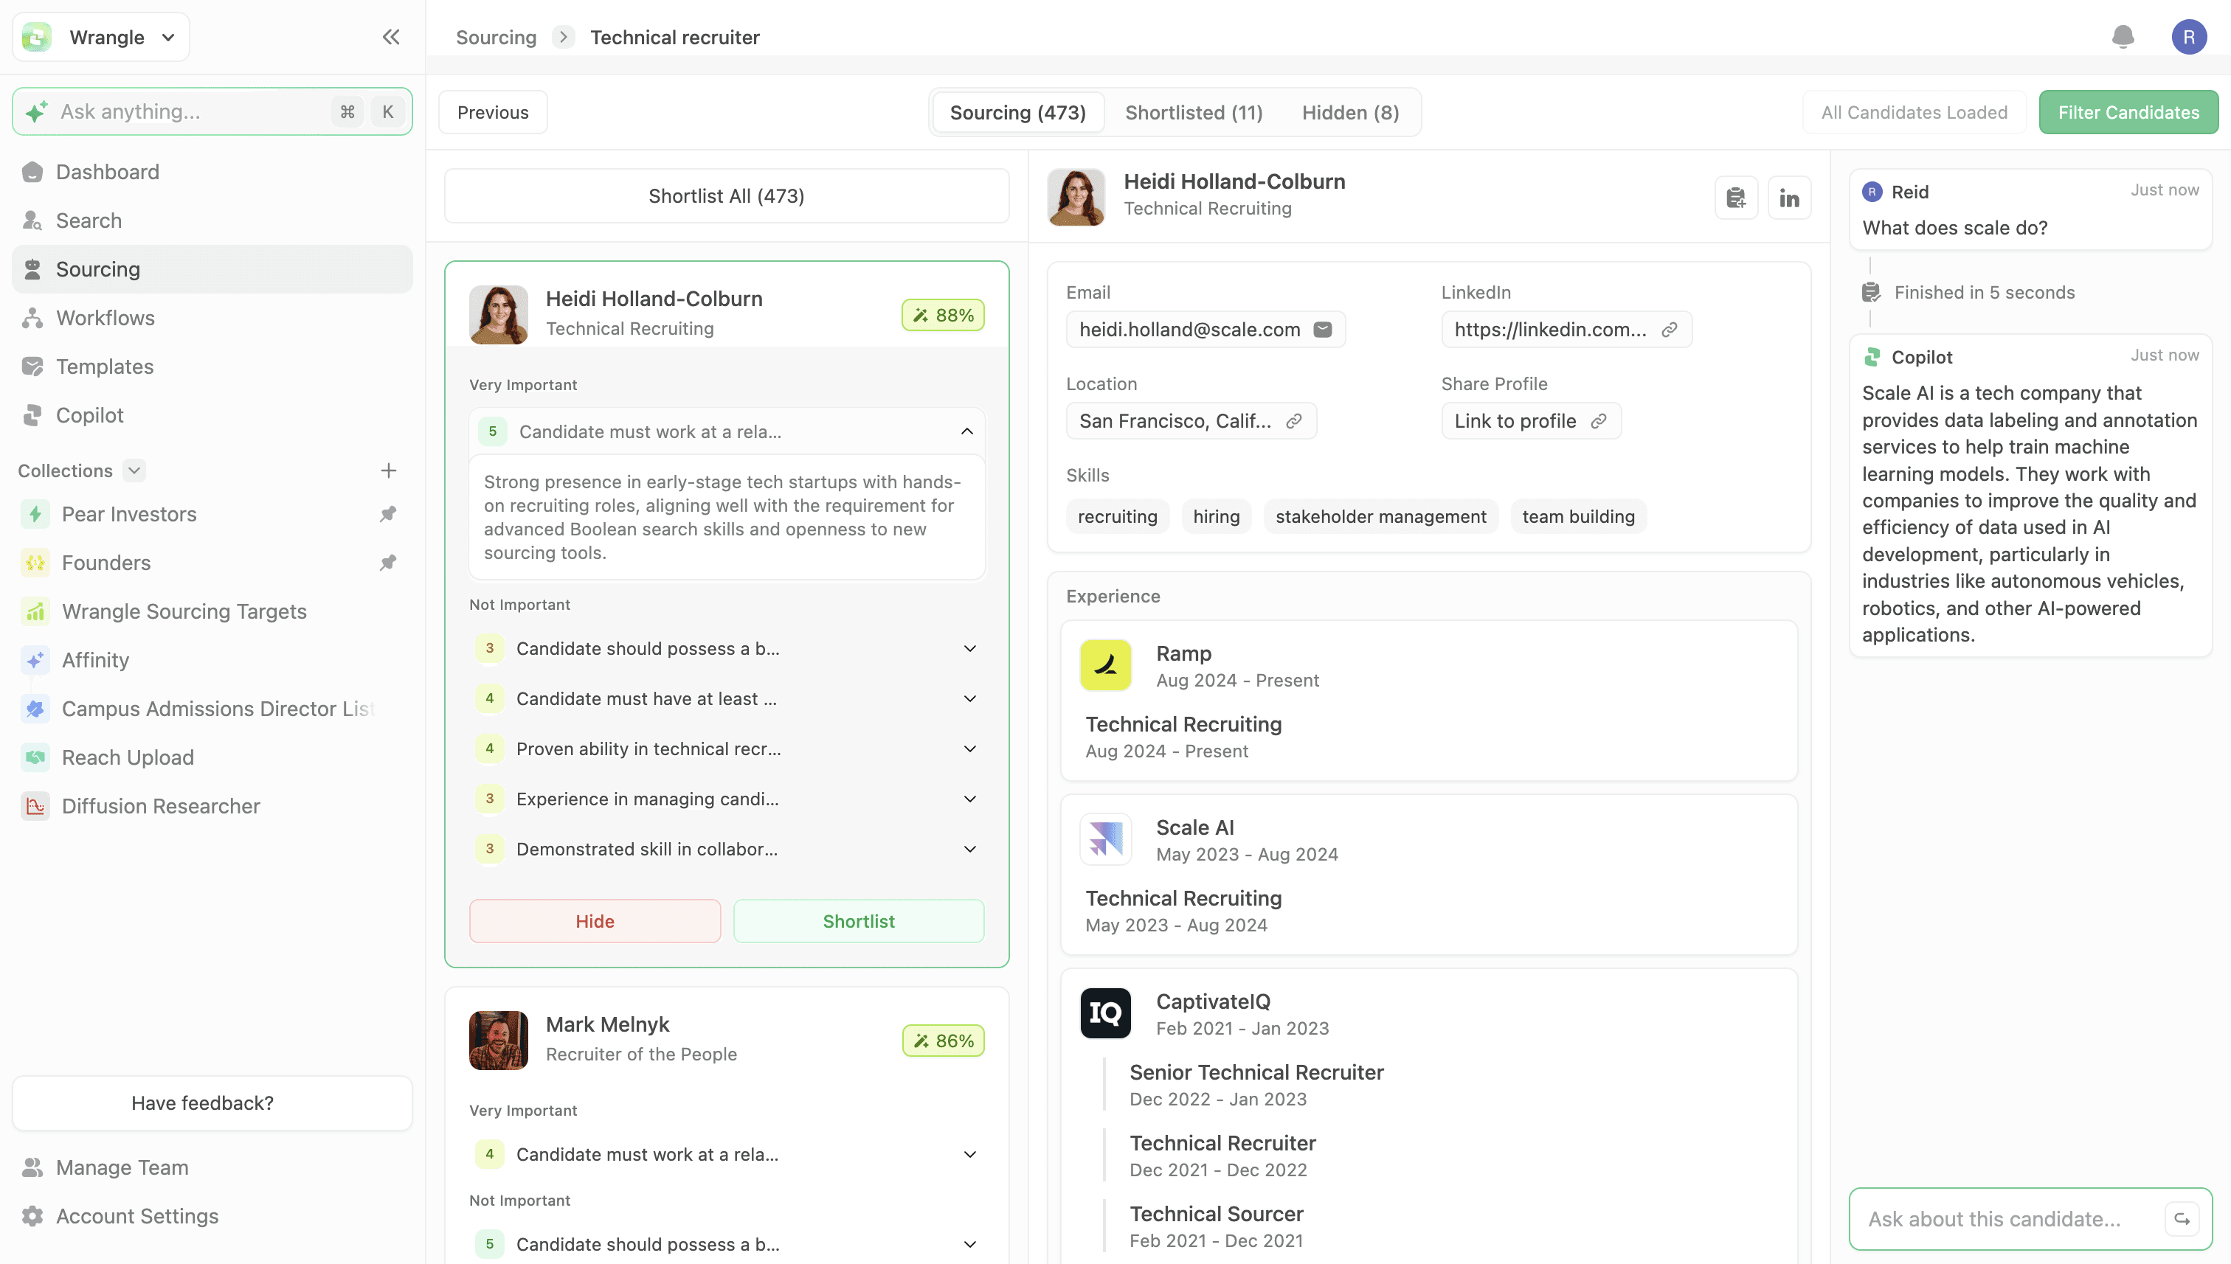Open Copilot in the sidebar
This screenshot has height=1264, width=2231.
212,415
